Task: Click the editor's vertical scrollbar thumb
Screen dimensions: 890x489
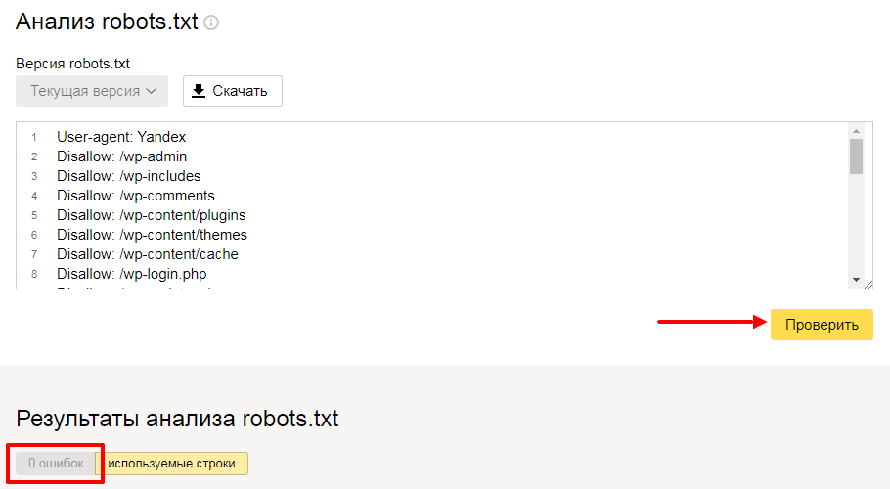Action: [856, 156]
